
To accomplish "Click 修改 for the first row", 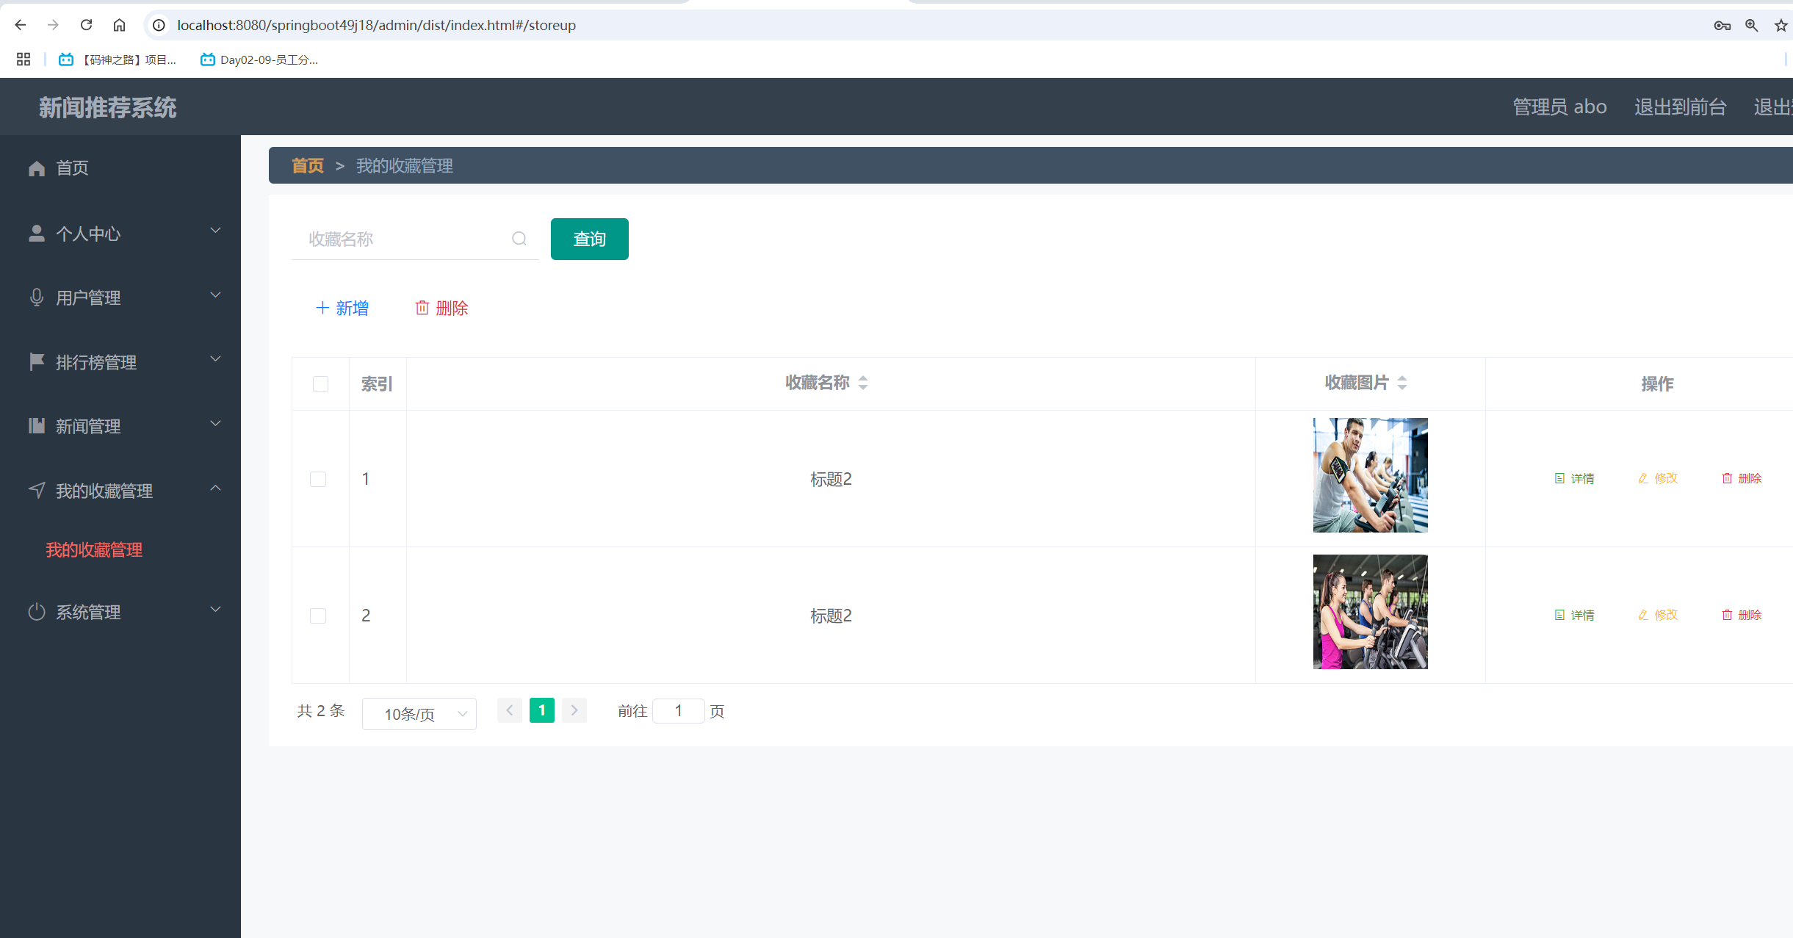I will click(1659, 478).
